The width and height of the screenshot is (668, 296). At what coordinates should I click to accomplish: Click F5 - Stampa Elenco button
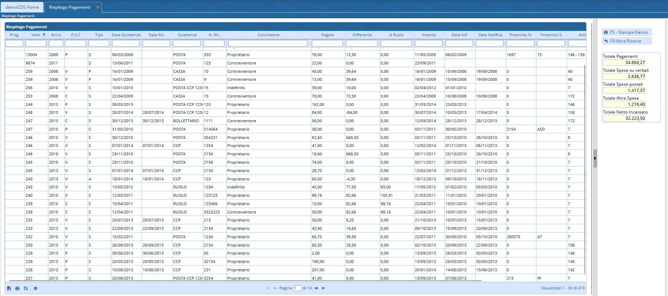coord(627,32)
